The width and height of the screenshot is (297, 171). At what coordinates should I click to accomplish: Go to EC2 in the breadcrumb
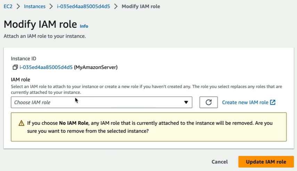(x=8, y=7)
